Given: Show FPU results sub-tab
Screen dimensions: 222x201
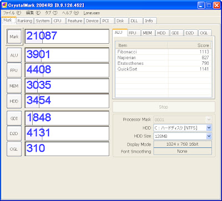Looking at the screenshot, I should tap(134, 33).
